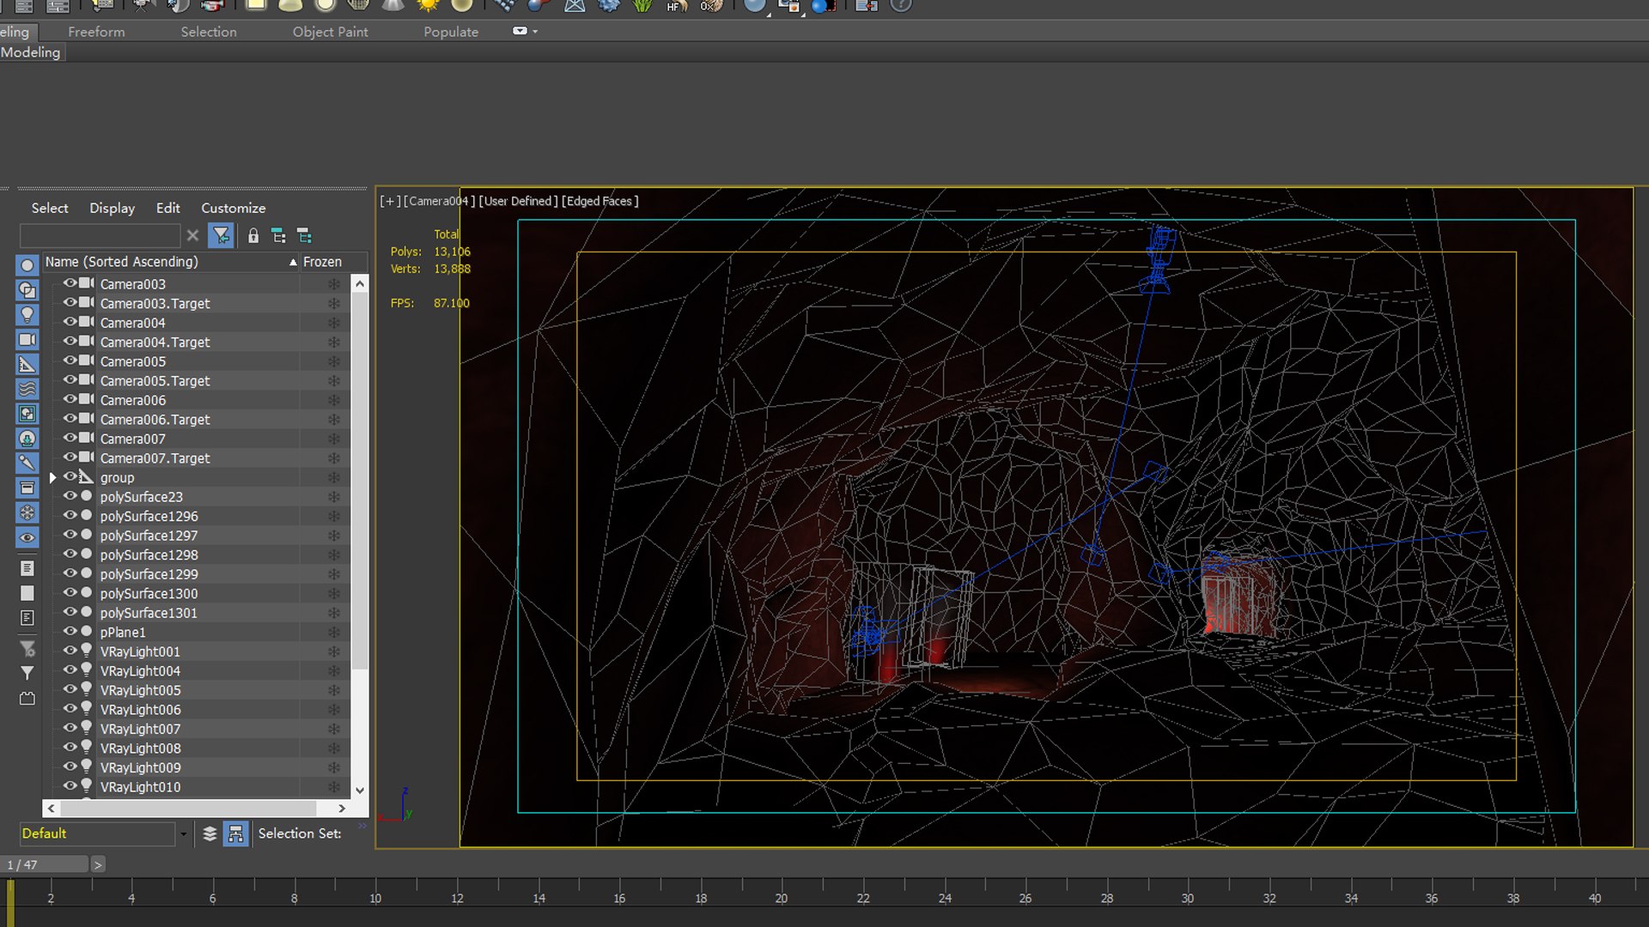Toggle Display Frozen Objects snowflake sidebar icon
Screen dimensions: 1649x927
pyautogui.click(x=27, y=513)
